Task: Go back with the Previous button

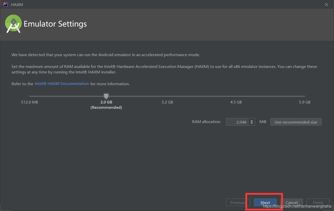Action: [238, 202]
